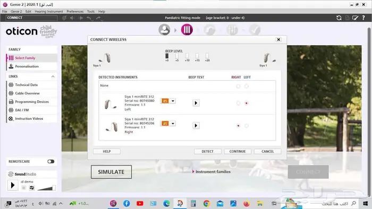Screen dimensions: 372x209
Task: Show hidden system tray icons chevron
Action: (61, 203)
